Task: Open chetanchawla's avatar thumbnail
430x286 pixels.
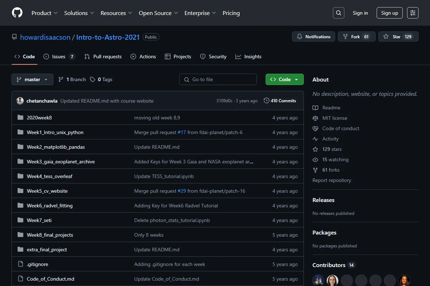Action: (20, 101)
